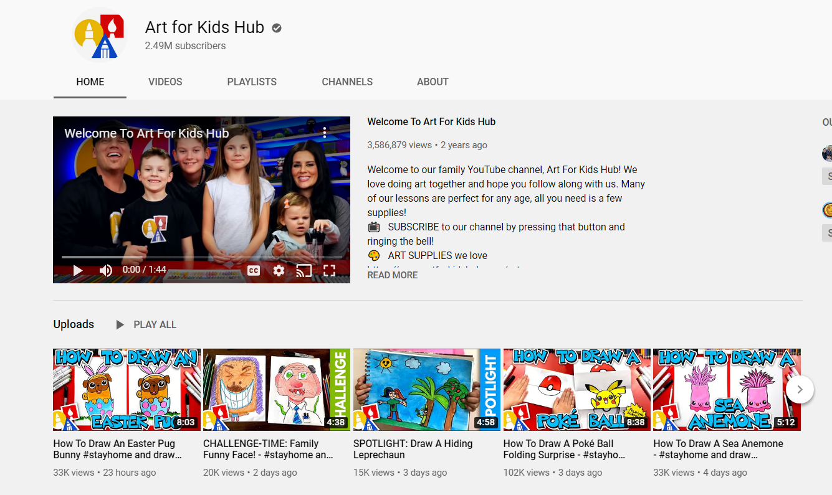Click the 2.49M subscribers count
The height and width of the screenshot is (495, 832).
pyautogui.click(x=185, y=45)
